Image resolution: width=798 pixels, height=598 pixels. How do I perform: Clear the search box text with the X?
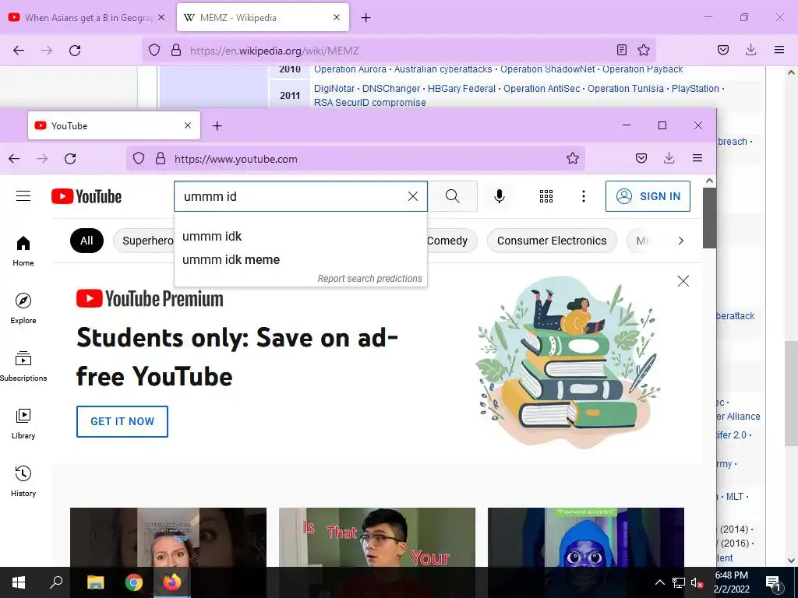[x=413, y=196]
